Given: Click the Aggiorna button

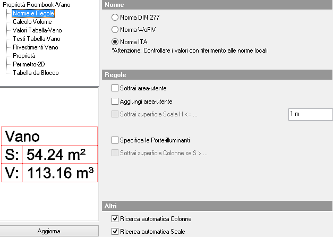Looking at the screenshot, I should [x=49, y=231].
